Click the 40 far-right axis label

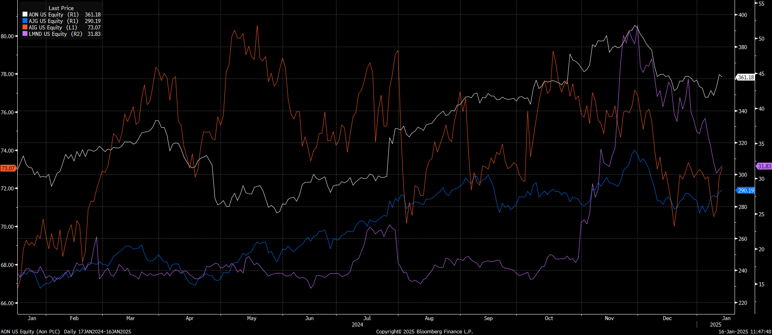tap(762, 109)
